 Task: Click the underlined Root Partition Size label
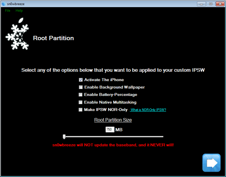113,120
